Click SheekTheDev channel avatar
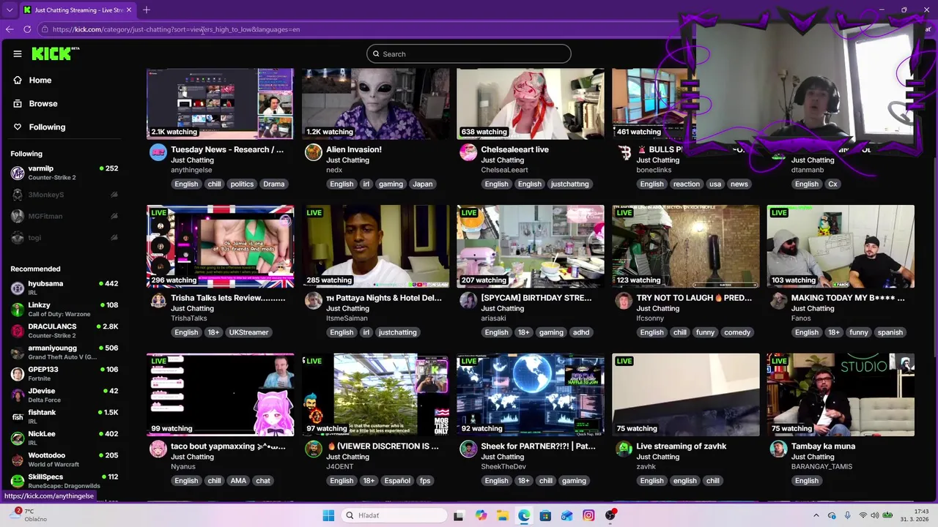The width and height of the screenshot is (938, 527). [x=468, y=449]
